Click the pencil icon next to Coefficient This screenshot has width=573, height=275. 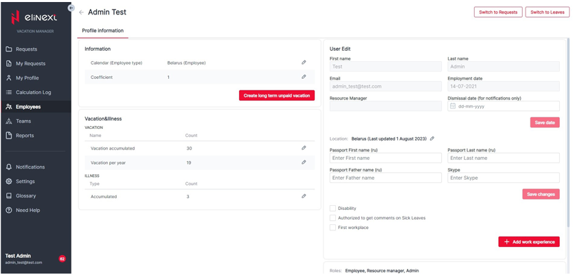(x=304, y=77)
